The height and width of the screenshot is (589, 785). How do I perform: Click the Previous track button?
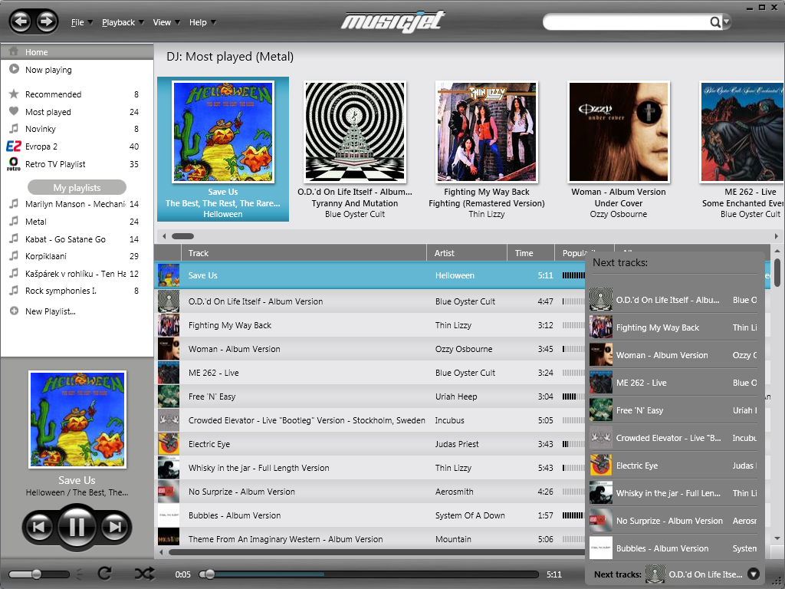[38, 527]
